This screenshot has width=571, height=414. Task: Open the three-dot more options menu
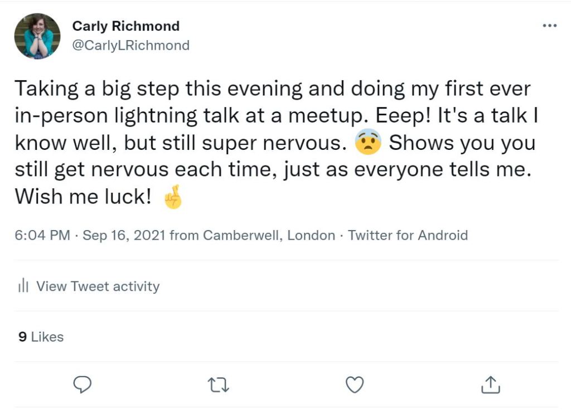(x=550, y=26)
